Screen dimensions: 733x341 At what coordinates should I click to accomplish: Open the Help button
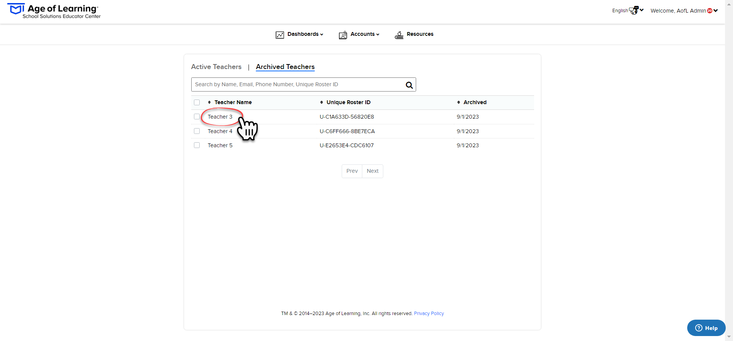click(706, 328)
